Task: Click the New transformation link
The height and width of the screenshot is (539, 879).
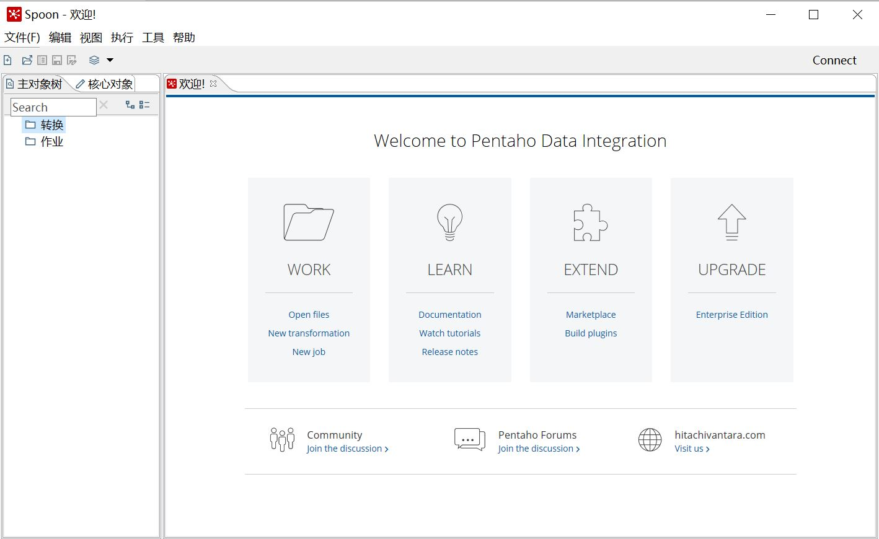Action: pyautogui.click(x=309, y=333)
